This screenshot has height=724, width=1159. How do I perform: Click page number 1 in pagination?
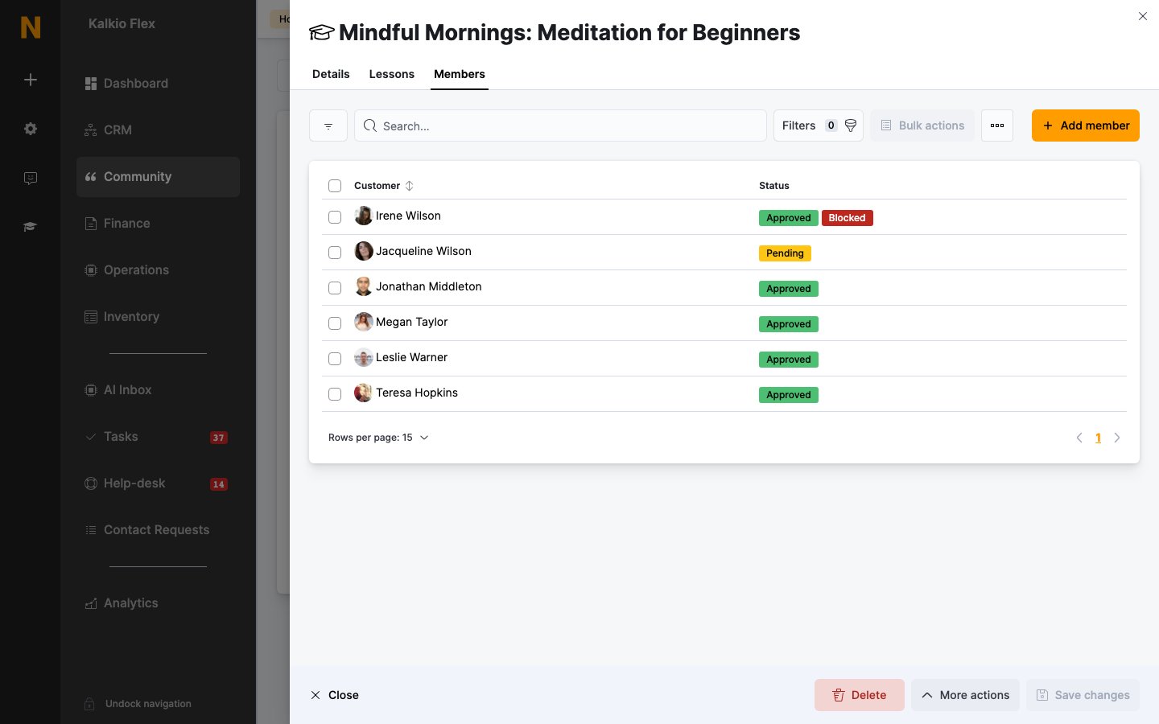(x=1098, y=438)
